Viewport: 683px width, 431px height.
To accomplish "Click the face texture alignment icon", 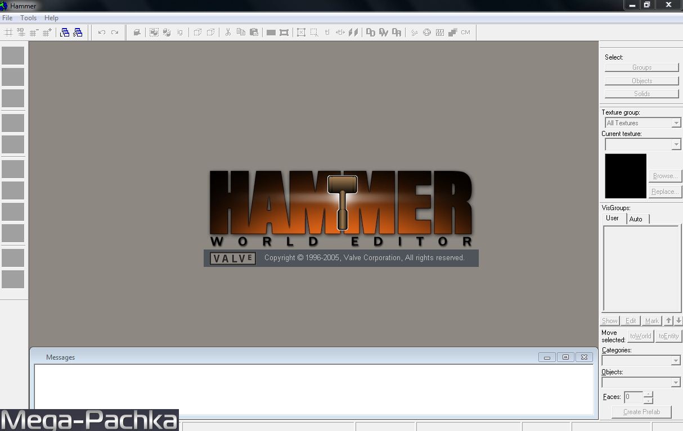I will (353, 33).
